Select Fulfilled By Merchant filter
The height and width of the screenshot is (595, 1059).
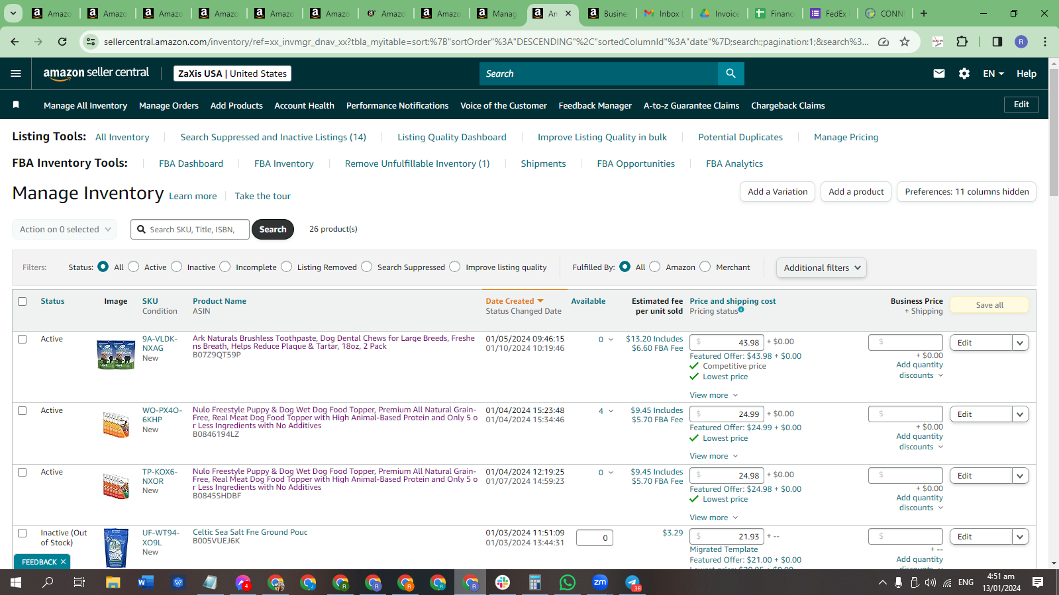705,267
